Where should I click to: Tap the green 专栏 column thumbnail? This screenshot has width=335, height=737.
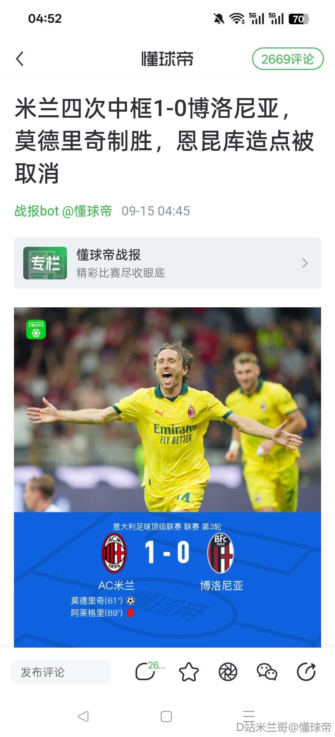point(45,263)
